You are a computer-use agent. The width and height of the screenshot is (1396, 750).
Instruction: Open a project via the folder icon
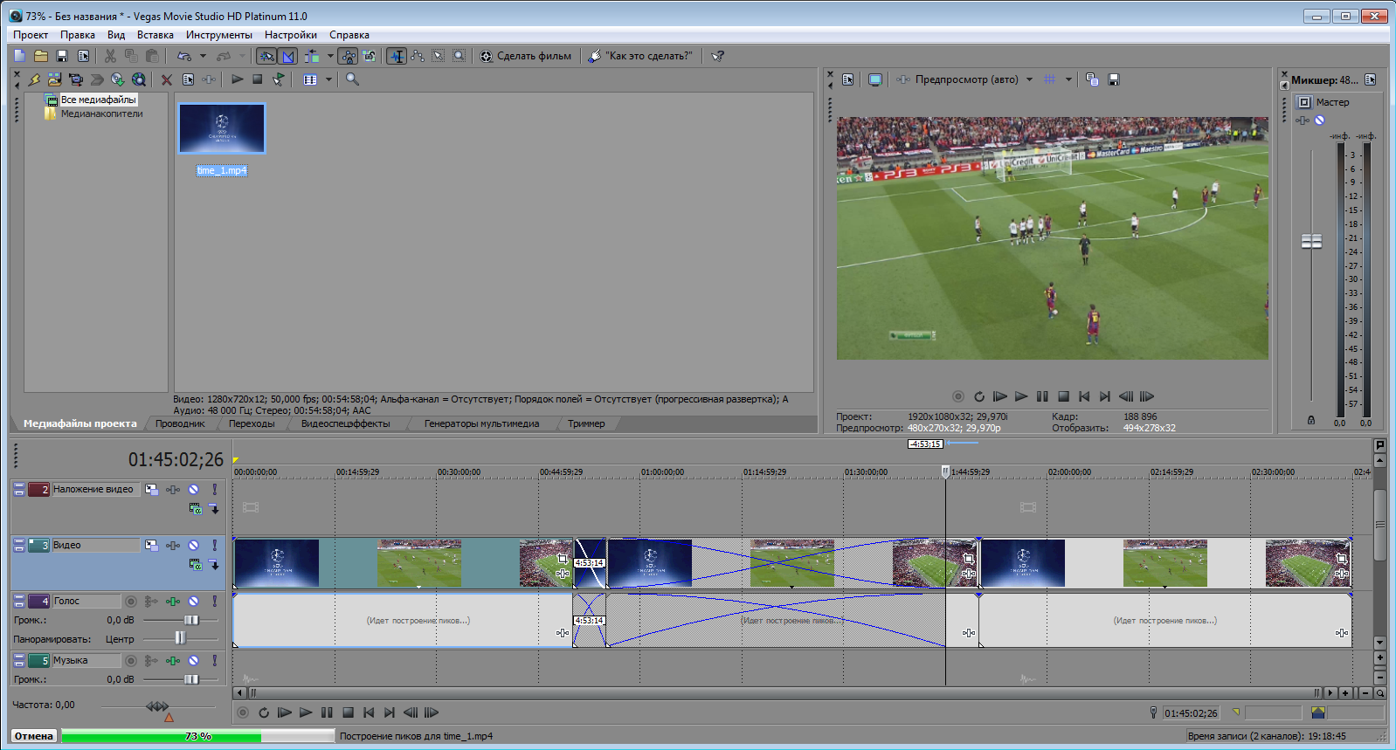coord(41,56)
